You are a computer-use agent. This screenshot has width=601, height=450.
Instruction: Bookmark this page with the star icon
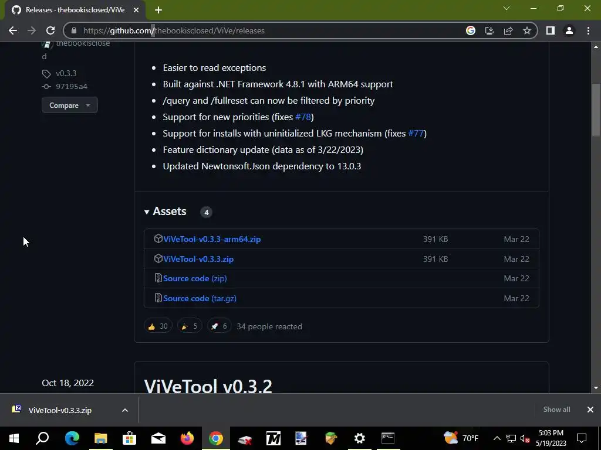tap(527, 30)
